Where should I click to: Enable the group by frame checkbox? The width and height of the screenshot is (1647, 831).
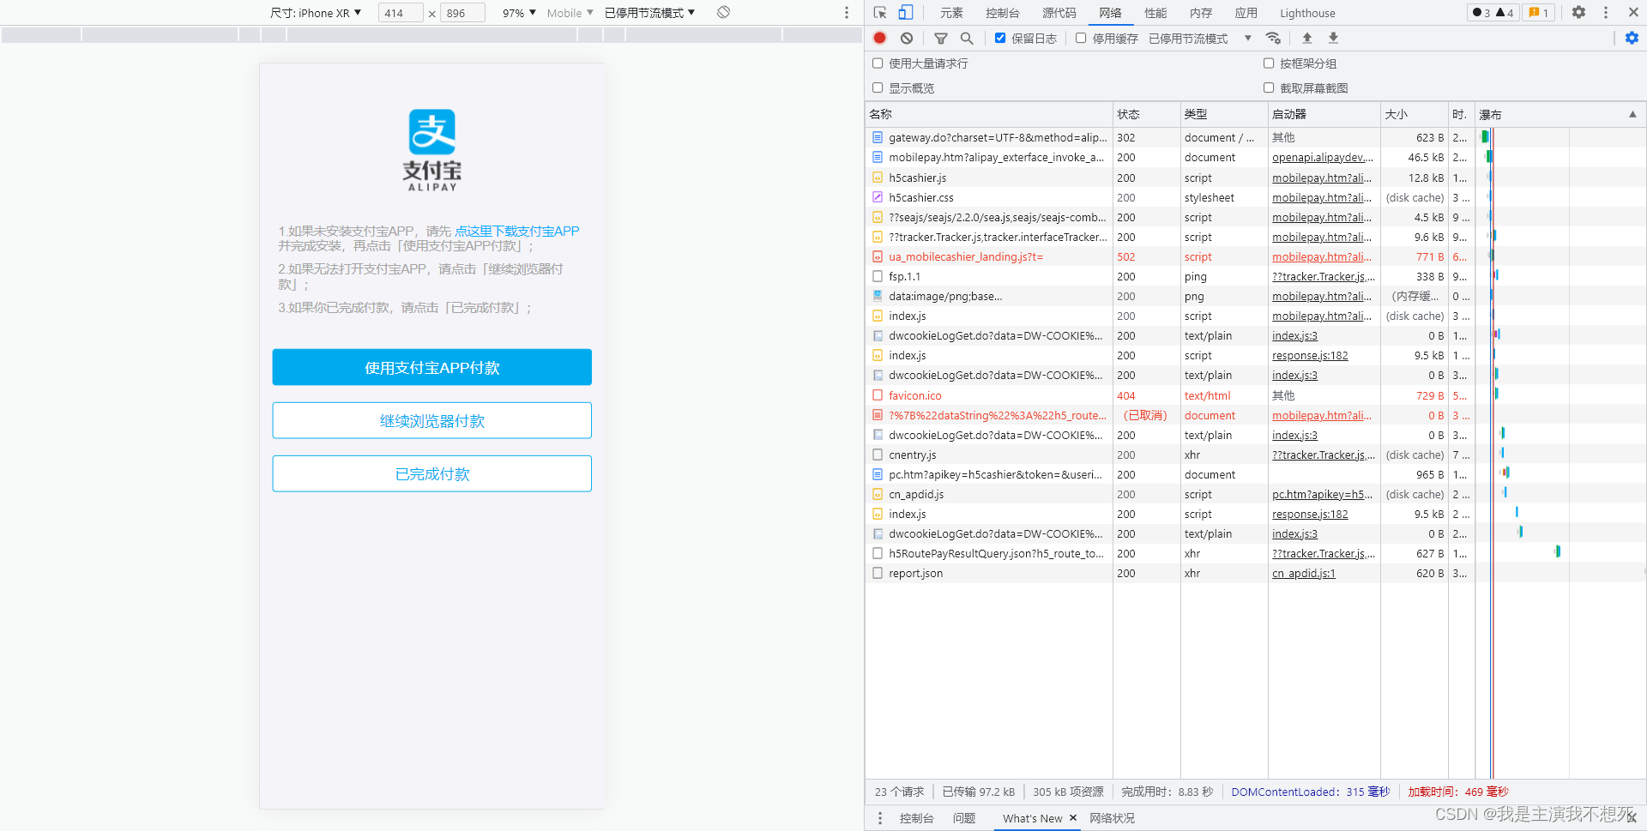pos(1269,63)
